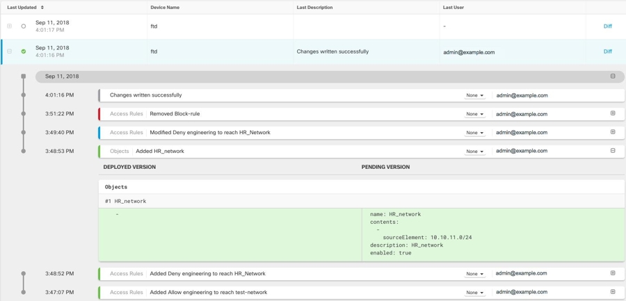
Task: Open Diff link for 4:01:16 PM entry
Action: click(607, 51)
